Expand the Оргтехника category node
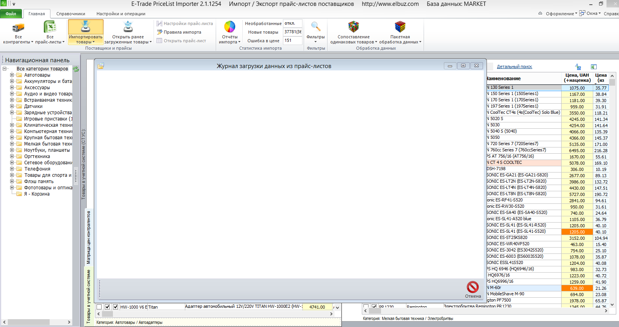This screenshot has height=327, width=619. [12, 156]
